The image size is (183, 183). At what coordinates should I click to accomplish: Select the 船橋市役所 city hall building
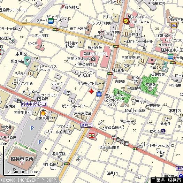click(22, 159)
